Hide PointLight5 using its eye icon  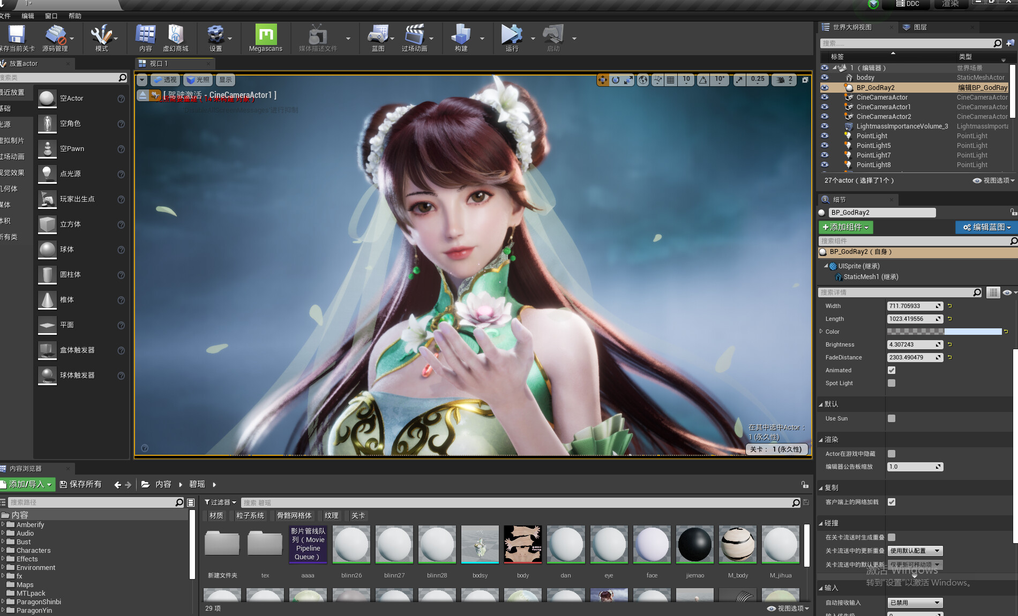coord(825,146)
